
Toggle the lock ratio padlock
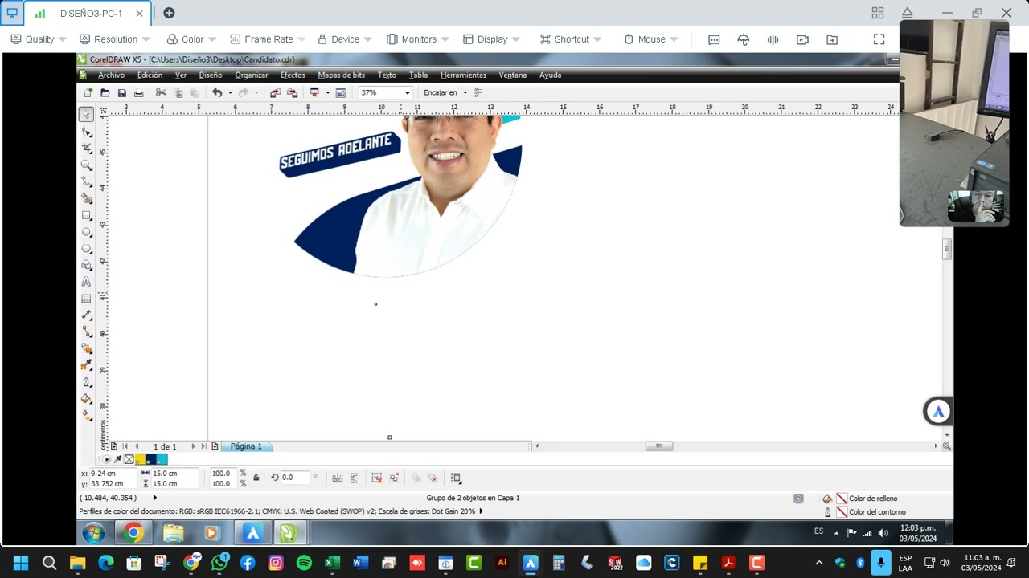coord(256,478)
